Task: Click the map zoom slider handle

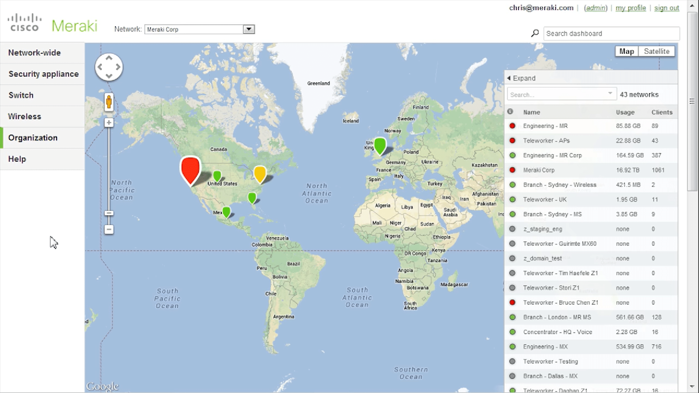Action: (109, 213)
